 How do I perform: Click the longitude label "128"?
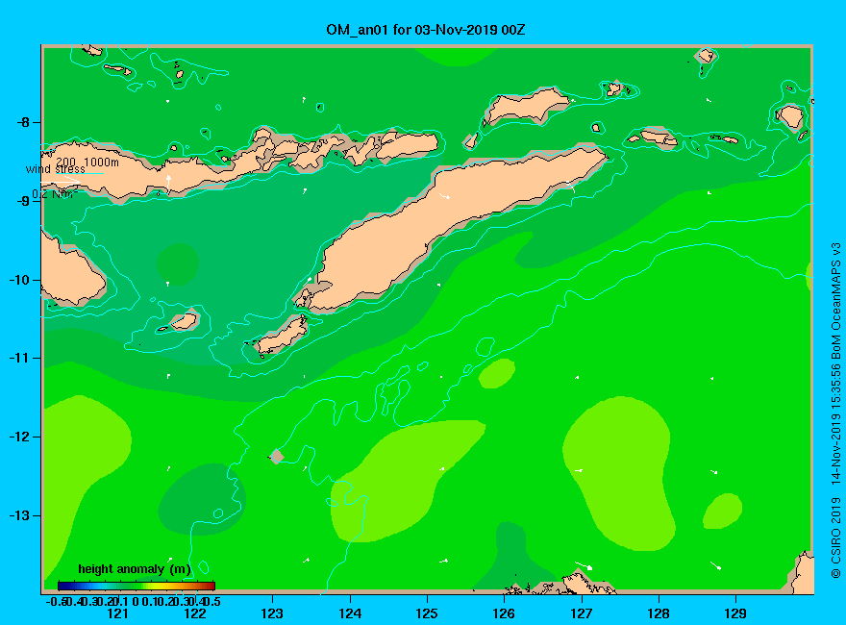(x=659, y=613)
